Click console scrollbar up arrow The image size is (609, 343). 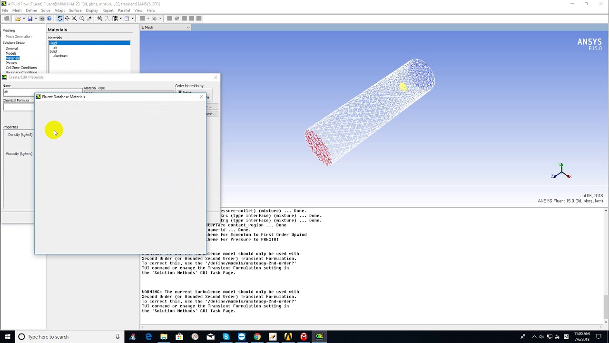(x=606, y=211)
